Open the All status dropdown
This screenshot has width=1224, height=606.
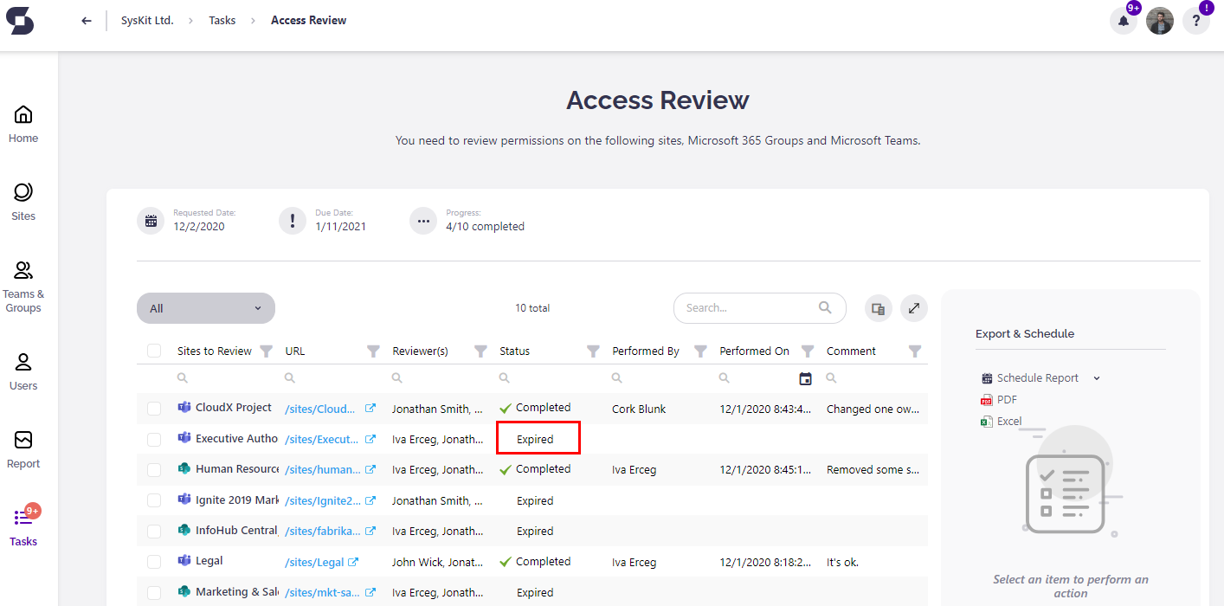pos(205,307)
